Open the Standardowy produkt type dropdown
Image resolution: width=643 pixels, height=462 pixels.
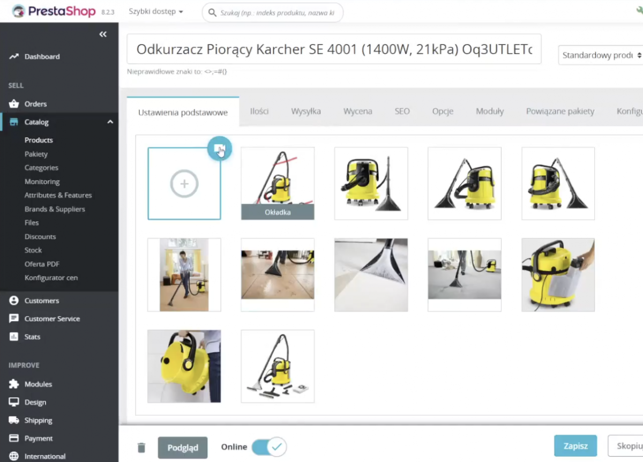[601, 55]
